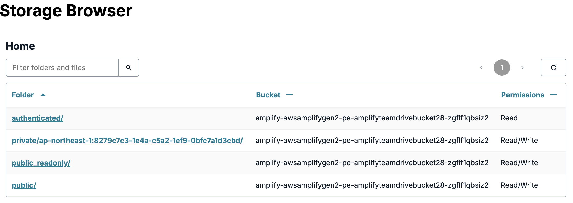Click the previous page chevron arrow
Image resolution: width=573 pixels, height=203 pixels.
tap(481, 67)
